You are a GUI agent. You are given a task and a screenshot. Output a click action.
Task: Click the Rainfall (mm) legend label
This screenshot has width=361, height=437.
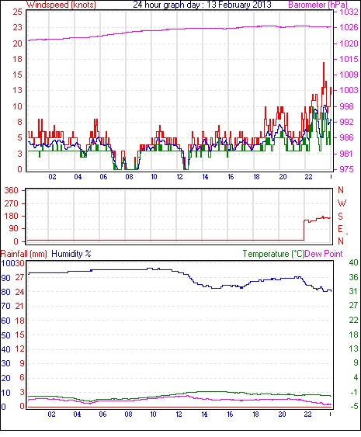pos(24,254)
